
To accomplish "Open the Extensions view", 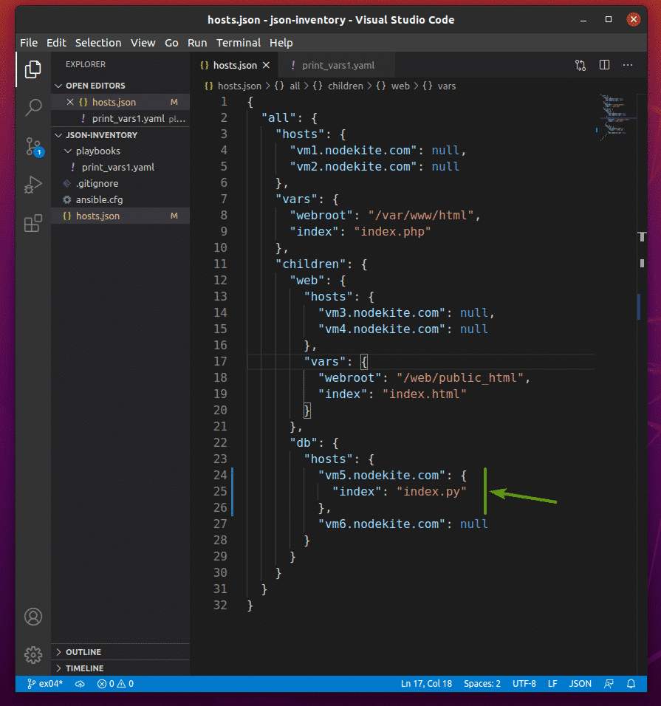I will click(32, 223).
